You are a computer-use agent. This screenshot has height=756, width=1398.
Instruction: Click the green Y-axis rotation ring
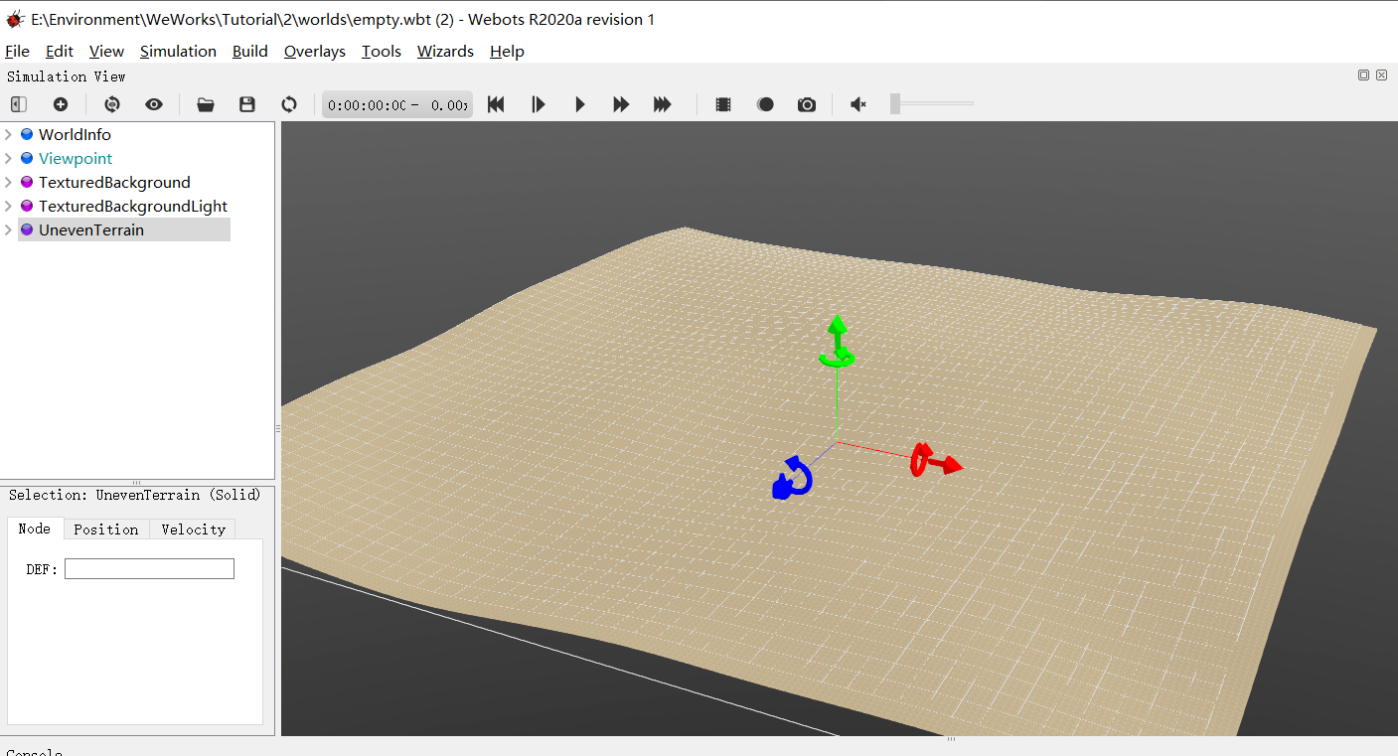pyautogui.click(x=837, y=359)
